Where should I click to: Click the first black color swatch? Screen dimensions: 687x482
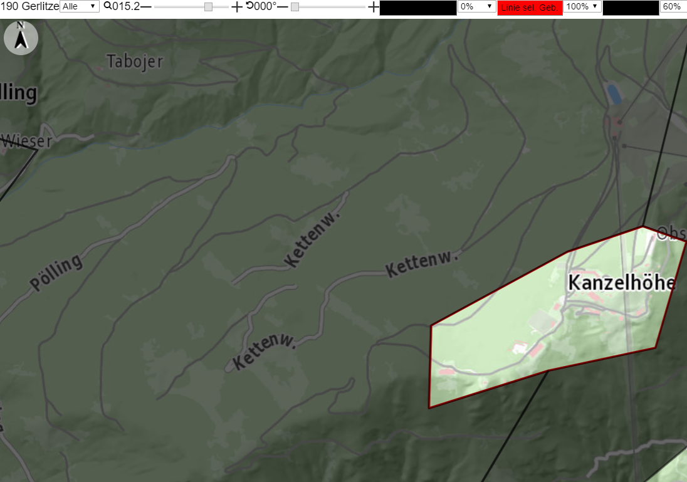418,8
